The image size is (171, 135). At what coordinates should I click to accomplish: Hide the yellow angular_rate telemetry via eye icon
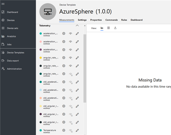pyautogui.click(x=71, y=58)
